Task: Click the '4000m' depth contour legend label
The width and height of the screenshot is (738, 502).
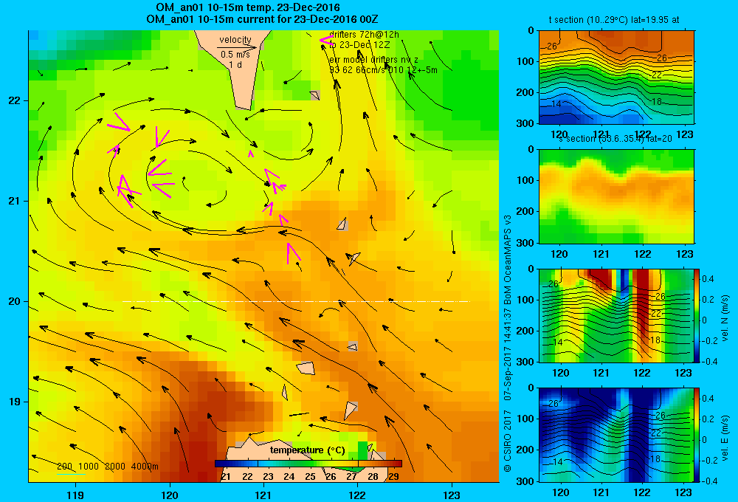Action: coord(145,467)
